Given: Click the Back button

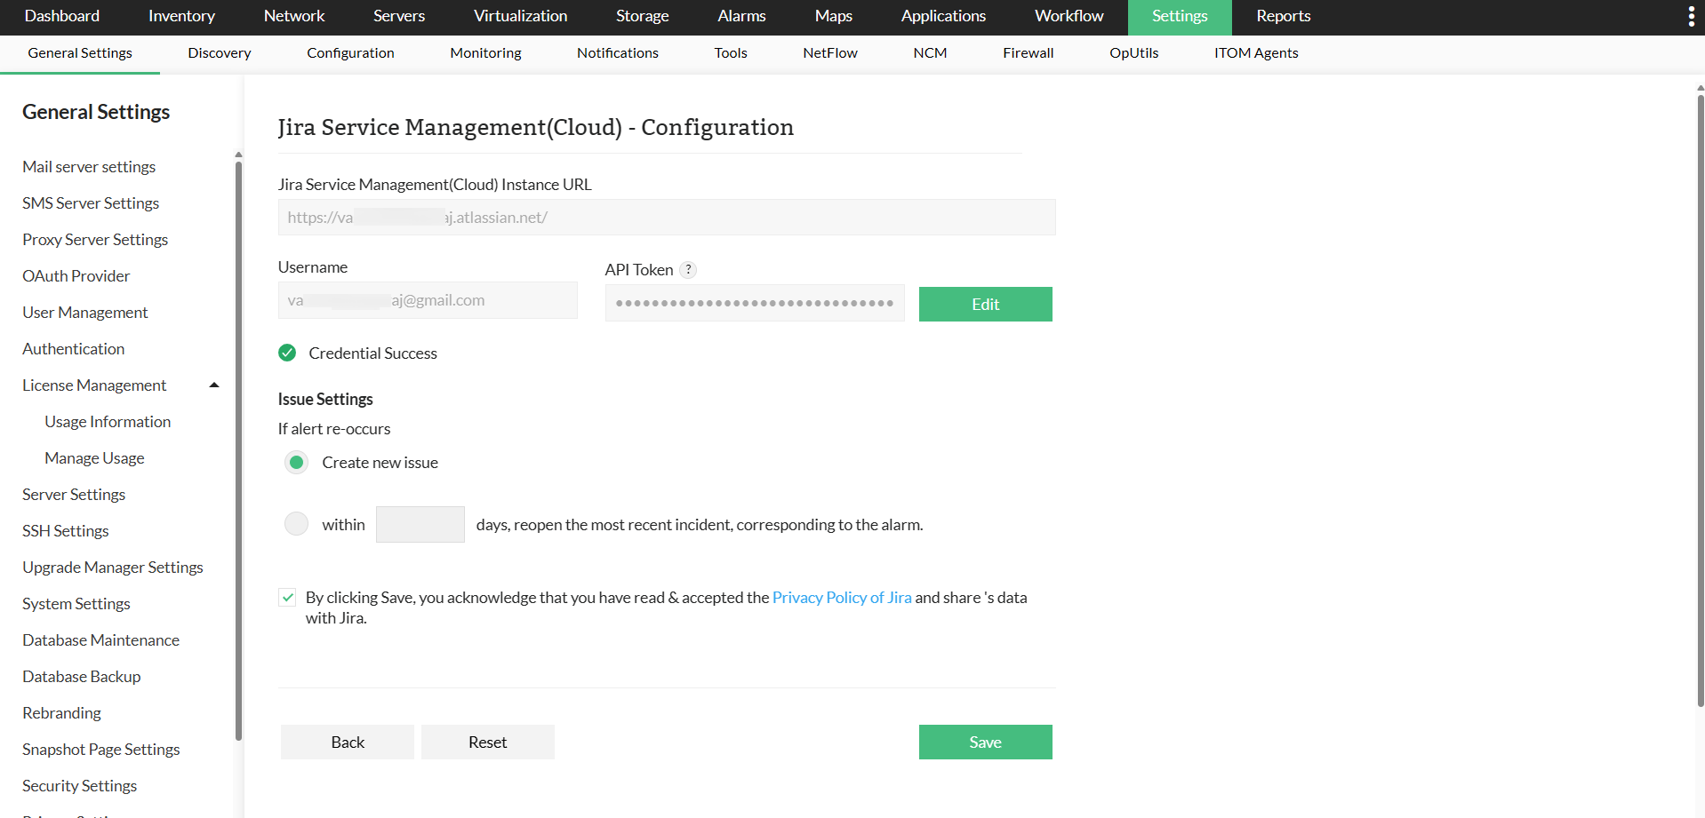Looking at the screenshot, I should pos(348,742).
